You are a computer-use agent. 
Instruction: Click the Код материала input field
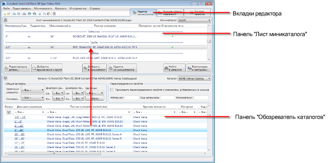click(x=168, y=97)
